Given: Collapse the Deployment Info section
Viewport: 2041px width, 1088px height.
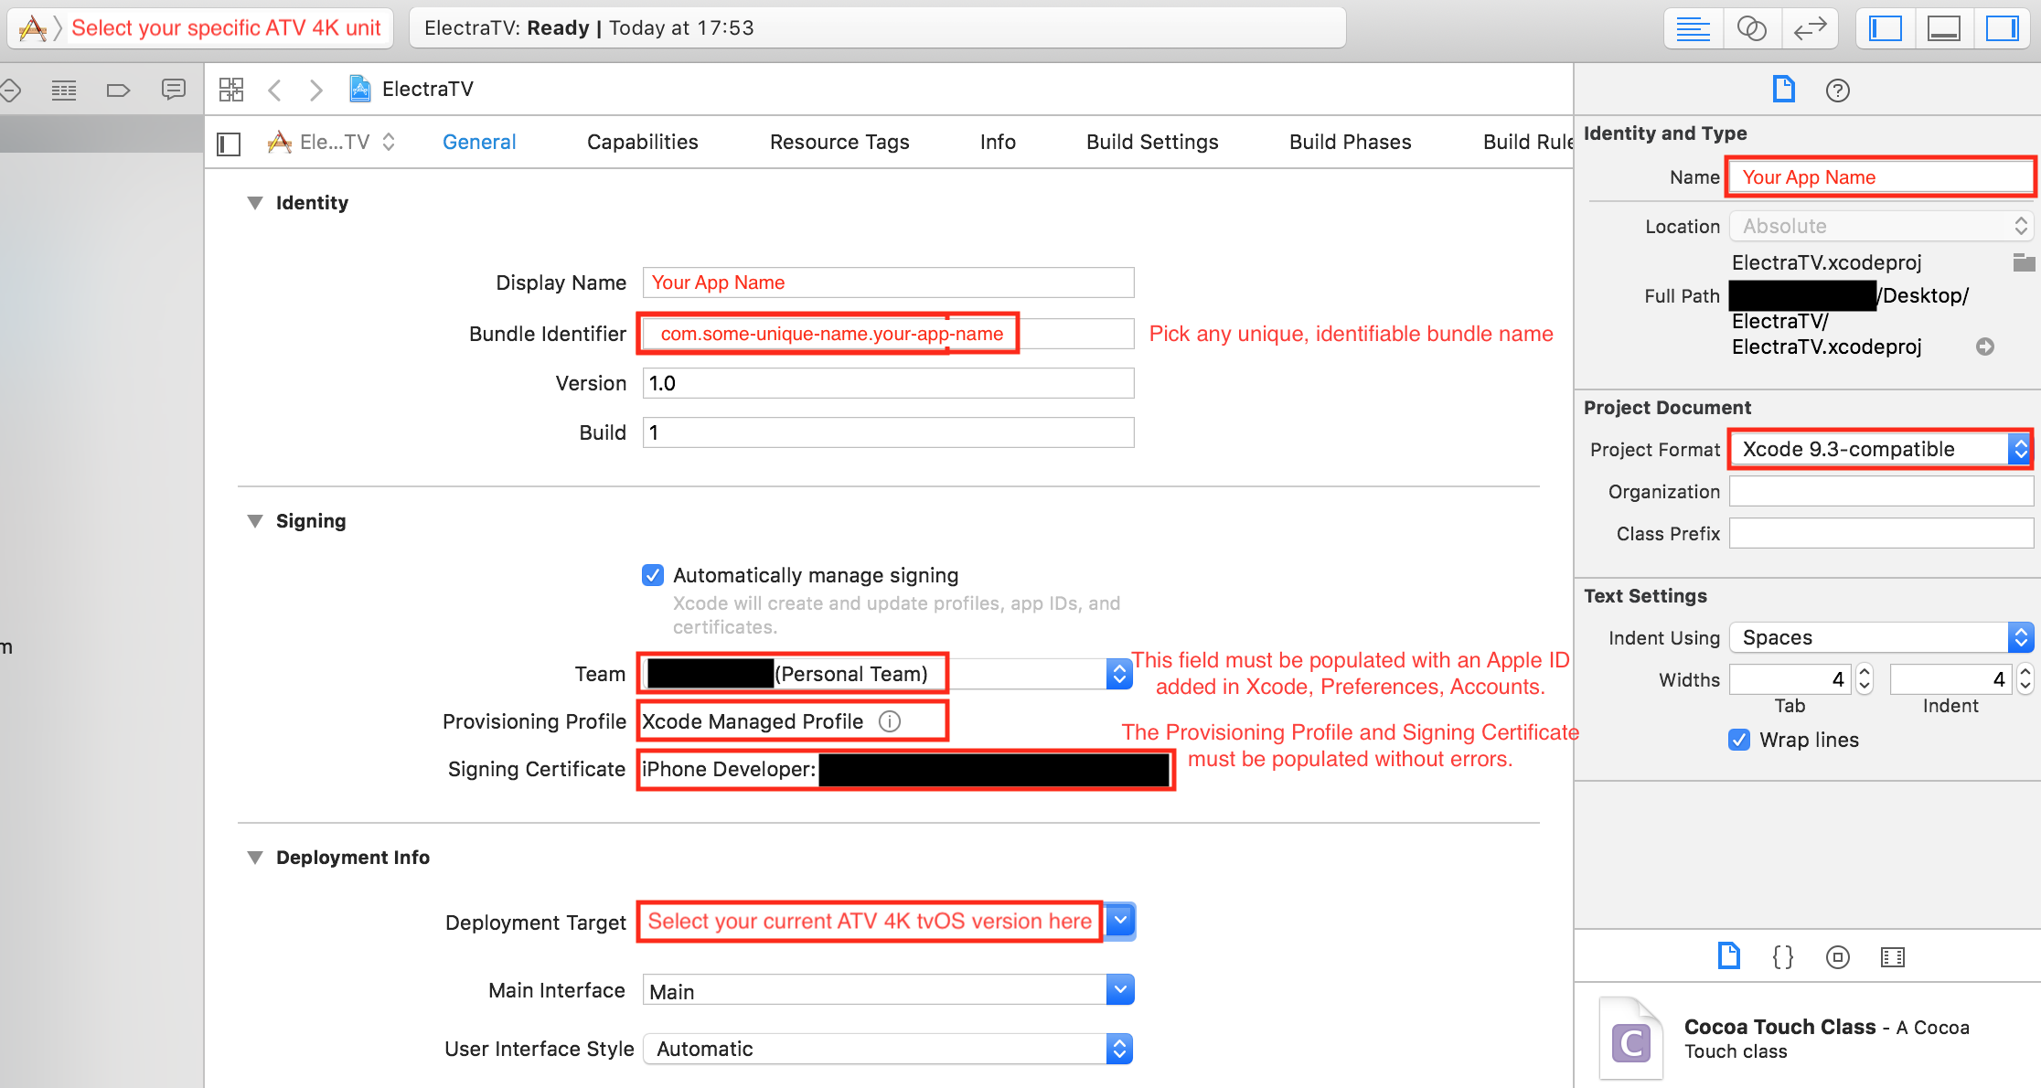Looking at the screenshot, I should (x=255, y=858).
